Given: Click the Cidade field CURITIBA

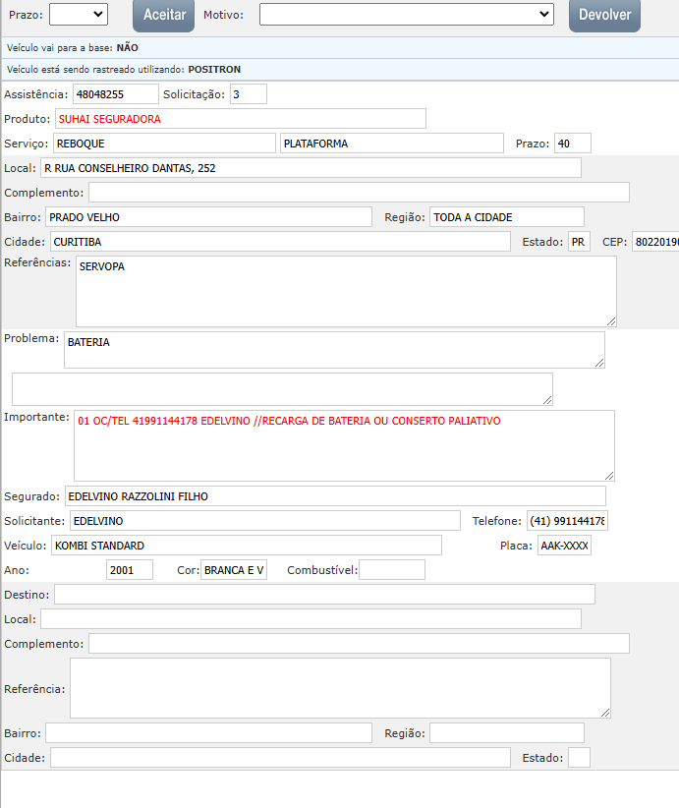Looking at the screenshot, I should pyautogui.click(x=280, y=242).
